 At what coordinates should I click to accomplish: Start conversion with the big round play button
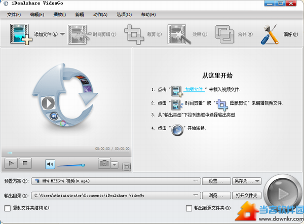[x=282, y=193]
